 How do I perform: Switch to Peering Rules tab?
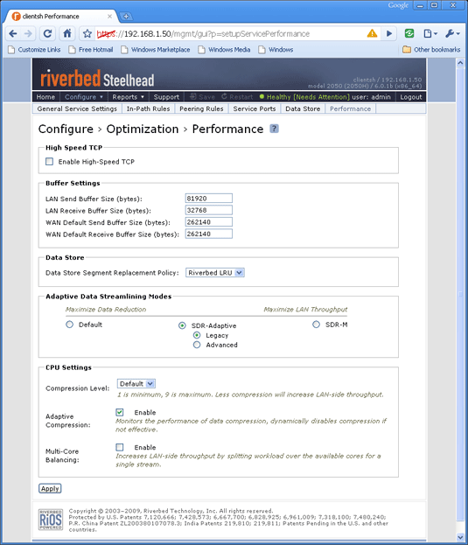click(201, 108)
